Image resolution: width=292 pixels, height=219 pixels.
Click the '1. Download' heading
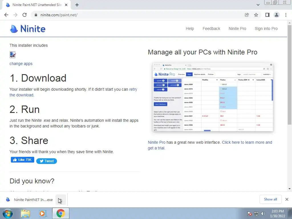[x=38, y=78]
